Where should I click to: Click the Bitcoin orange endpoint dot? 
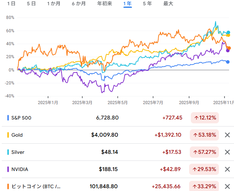(x=229, y=48)
